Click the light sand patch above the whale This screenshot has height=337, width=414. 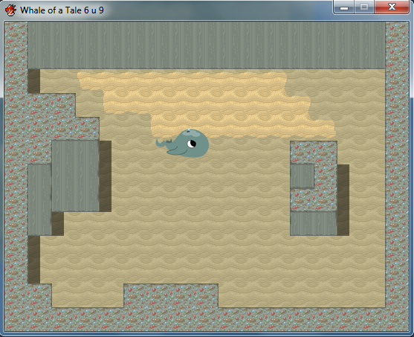[x=206, y=104]
